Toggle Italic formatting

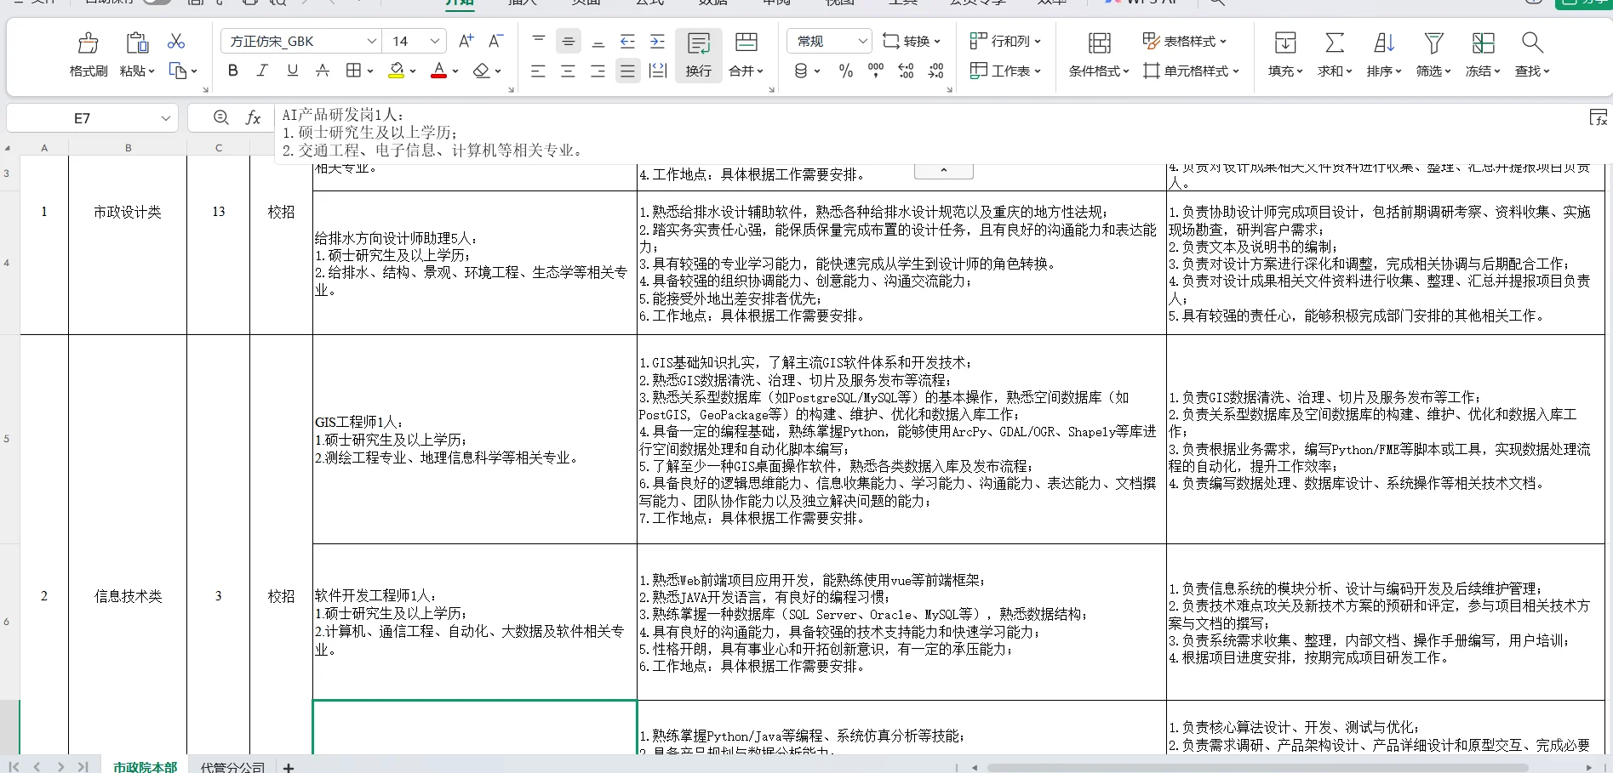click(262, 71)
